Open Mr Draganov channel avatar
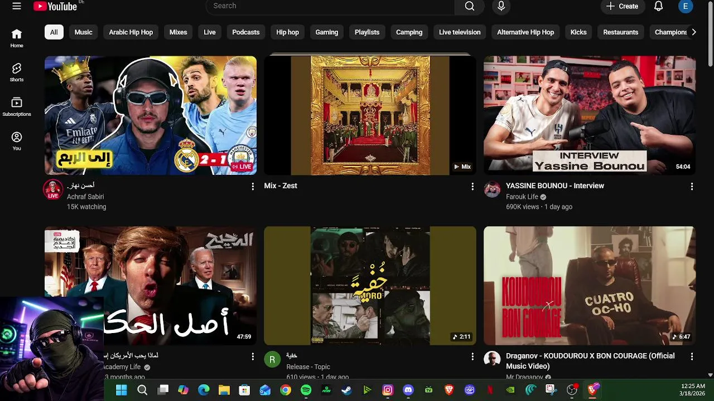Viewport: 714px width, 401px height. coord(492,360)
